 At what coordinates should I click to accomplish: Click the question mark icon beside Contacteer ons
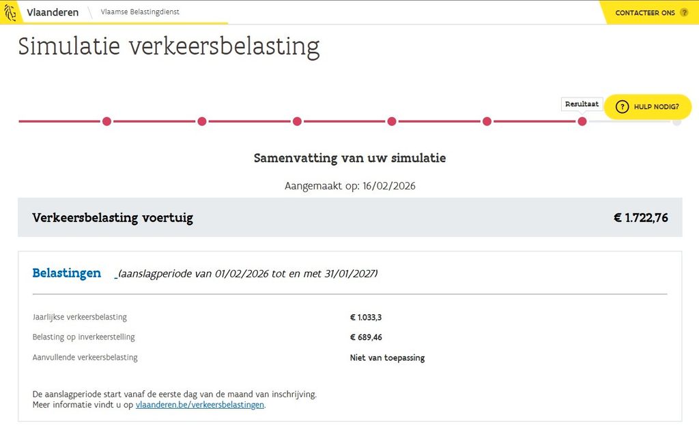click(684, 12)
